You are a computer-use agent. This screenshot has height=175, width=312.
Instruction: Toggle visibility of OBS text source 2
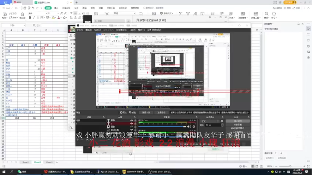pos(131,123)
